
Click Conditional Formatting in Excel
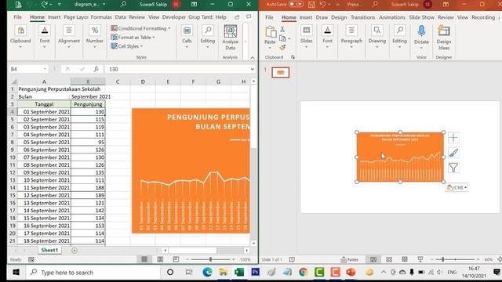[x=140, y=28]
